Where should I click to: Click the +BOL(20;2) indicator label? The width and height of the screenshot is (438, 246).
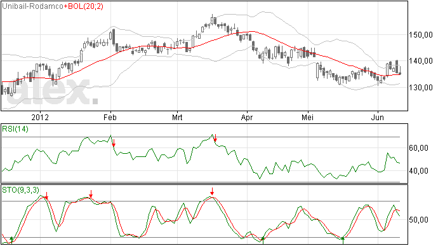(83, 6)
